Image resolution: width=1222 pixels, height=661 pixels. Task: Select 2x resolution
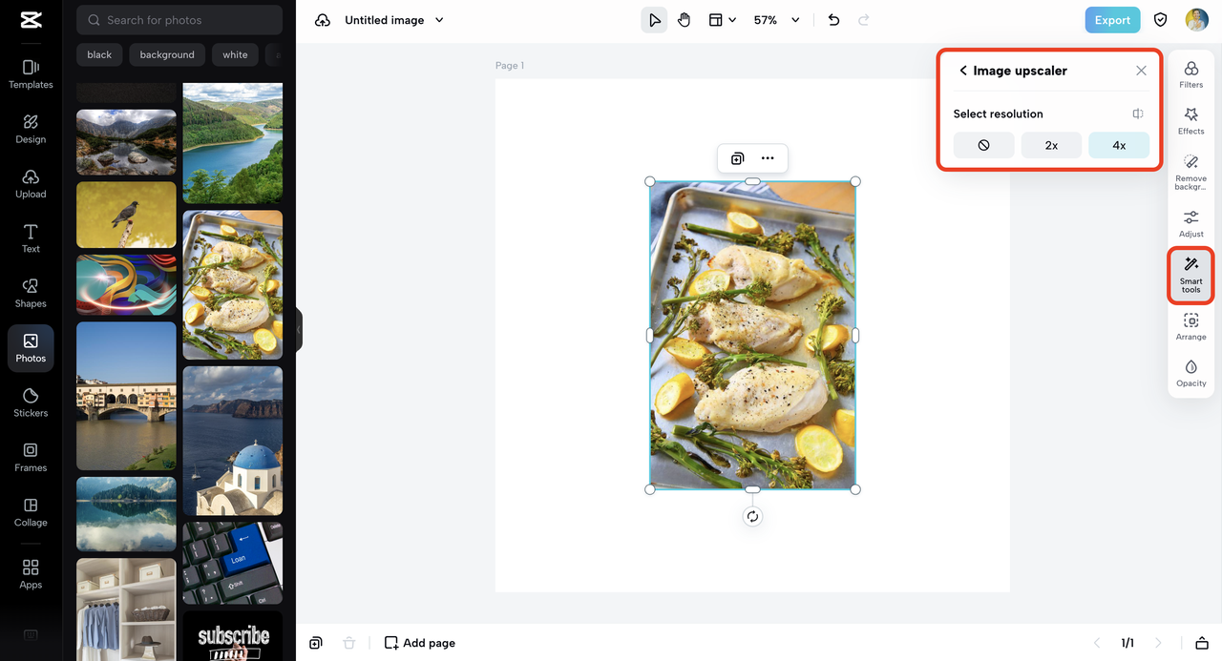point(1051,145)
